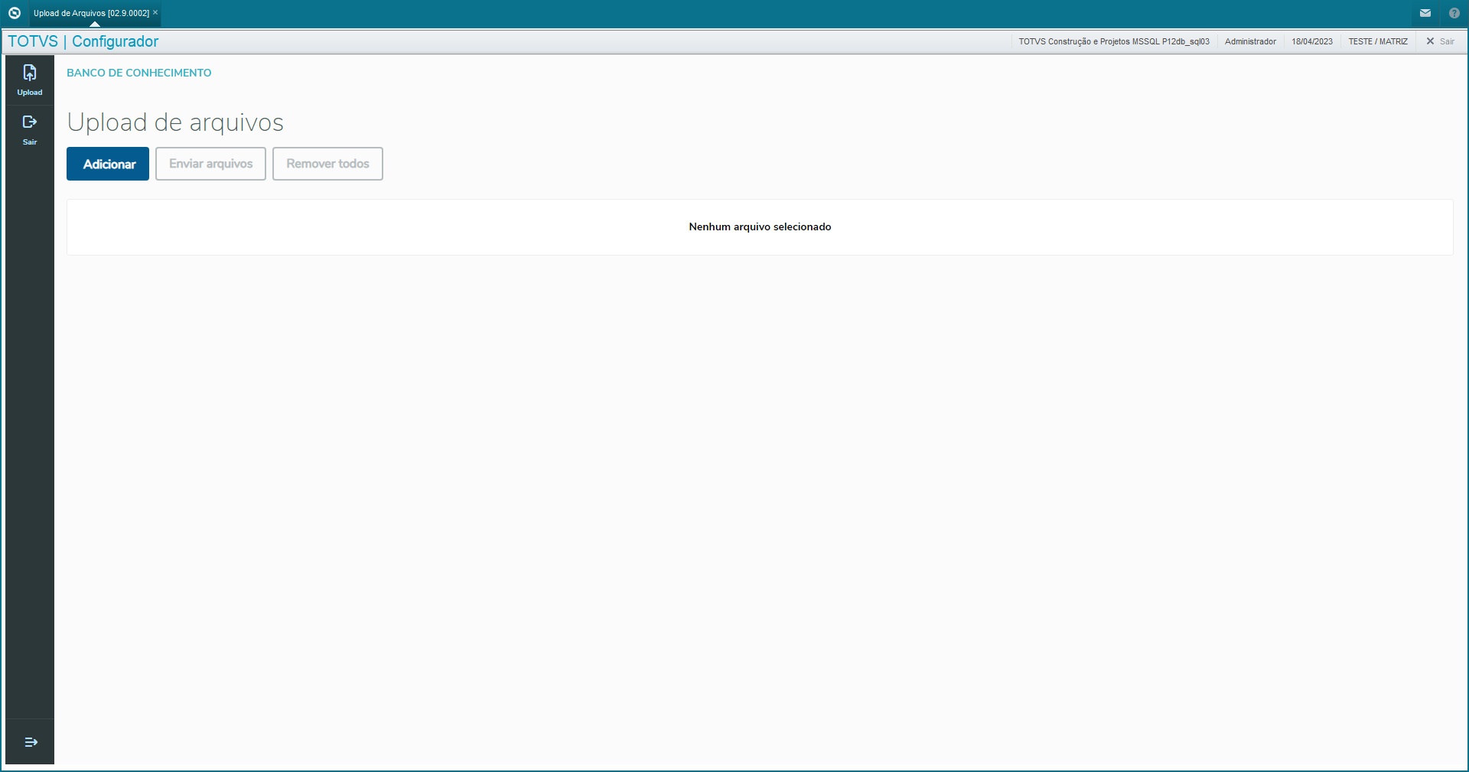Screen dimensions: 1469x772
Task: Click the 18/04/2023 date in header
Action: (x=1312, y=41)
